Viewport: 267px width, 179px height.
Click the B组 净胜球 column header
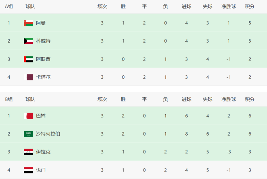(x=228, y=100)
